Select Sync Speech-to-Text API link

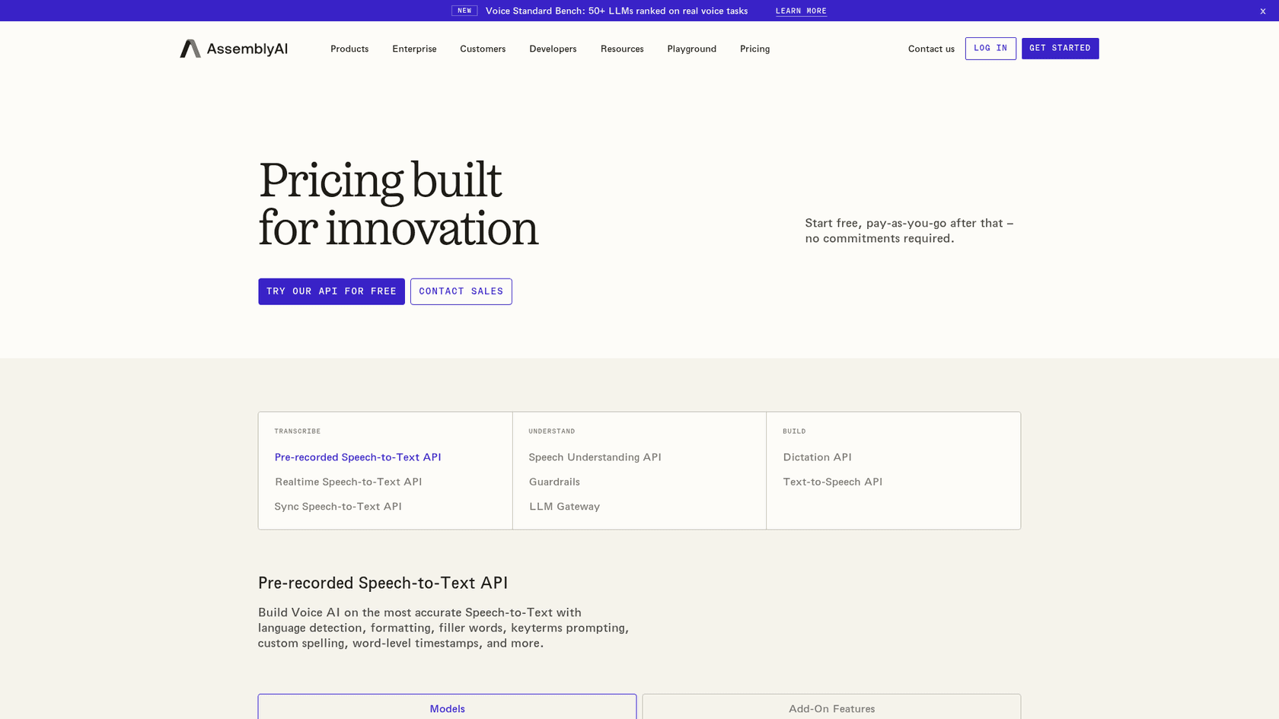338,507
